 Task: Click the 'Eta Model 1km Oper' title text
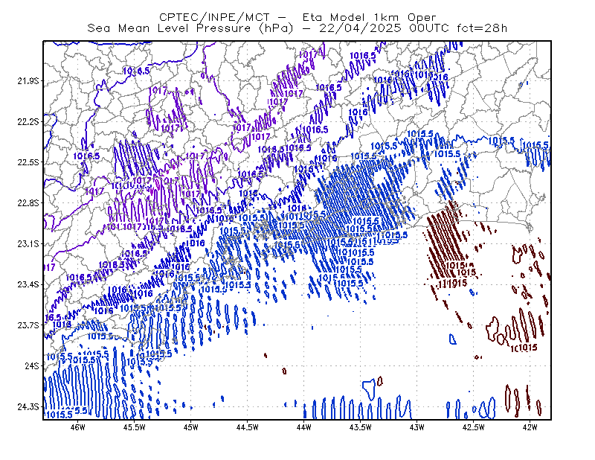pos(369,17)
